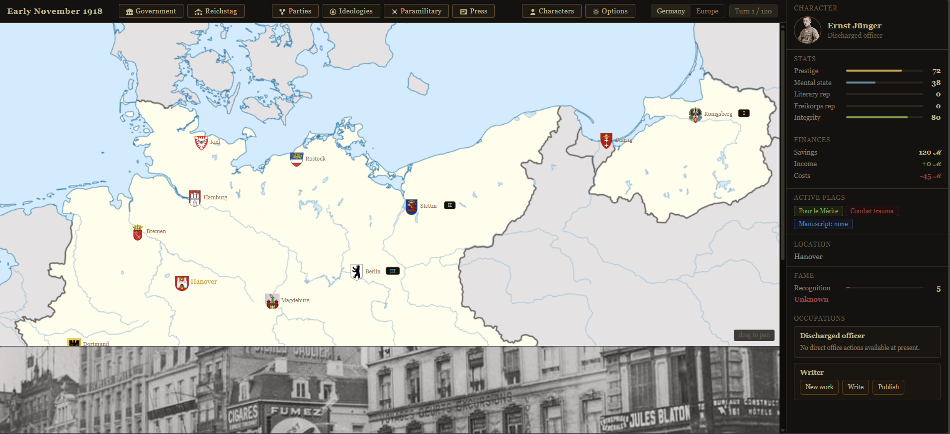Click the Write button
Viewport: 950px width, 434px height.
(856, 387)
